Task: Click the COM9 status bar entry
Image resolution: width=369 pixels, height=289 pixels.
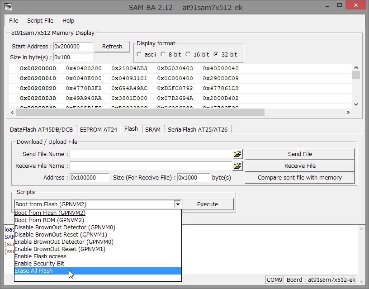Action: point(274,280)
